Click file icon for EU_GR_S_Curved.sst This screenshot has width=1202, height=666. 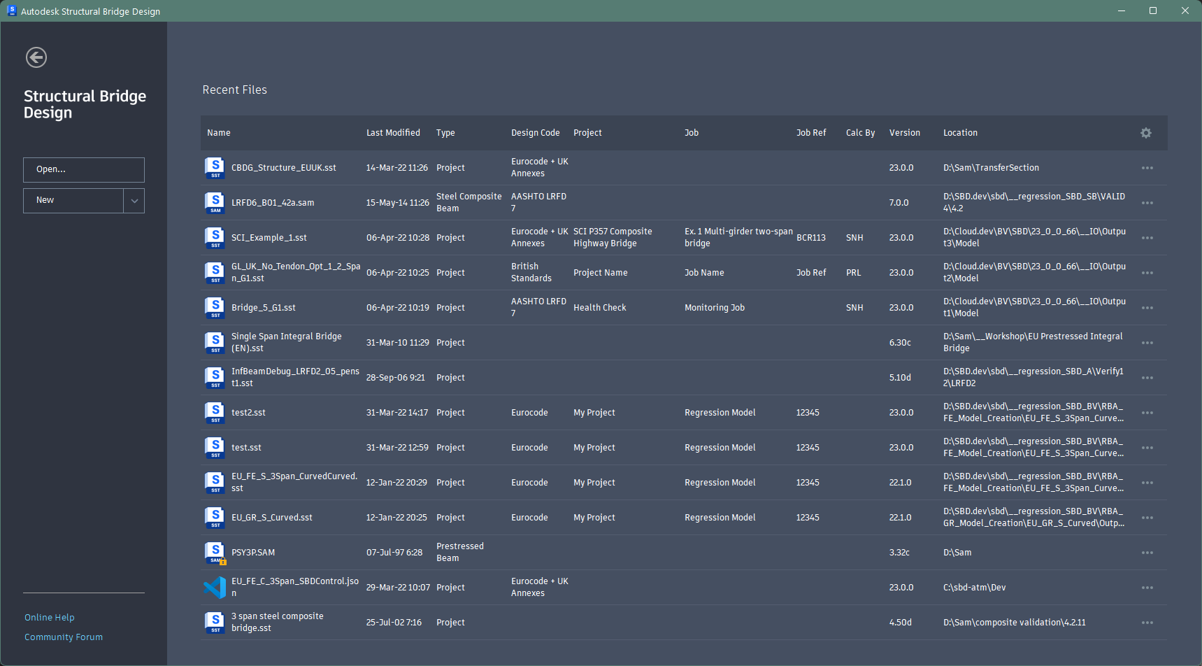tap(215, 518)
